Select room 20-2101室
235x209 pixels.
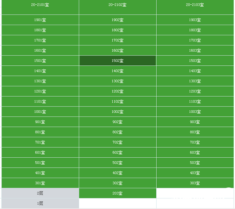click(x=40, y=7)
